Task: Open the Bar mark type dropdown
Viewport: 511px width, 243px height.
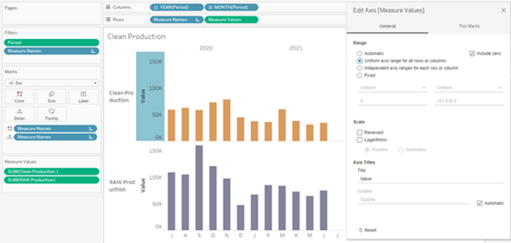Action: (51, 83)
